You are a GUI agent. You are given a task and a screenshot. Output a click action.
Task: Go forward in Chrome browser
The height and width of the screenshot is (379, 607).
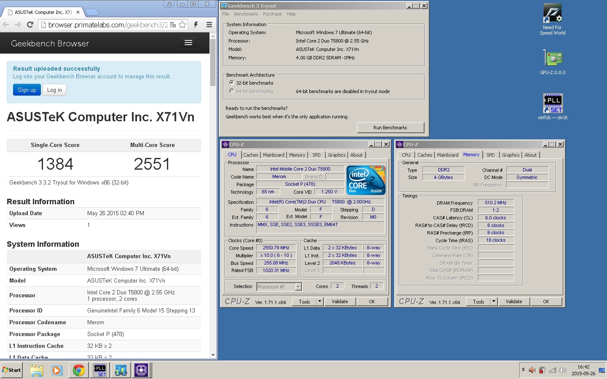pyautogui.click(x=18, y=25)
